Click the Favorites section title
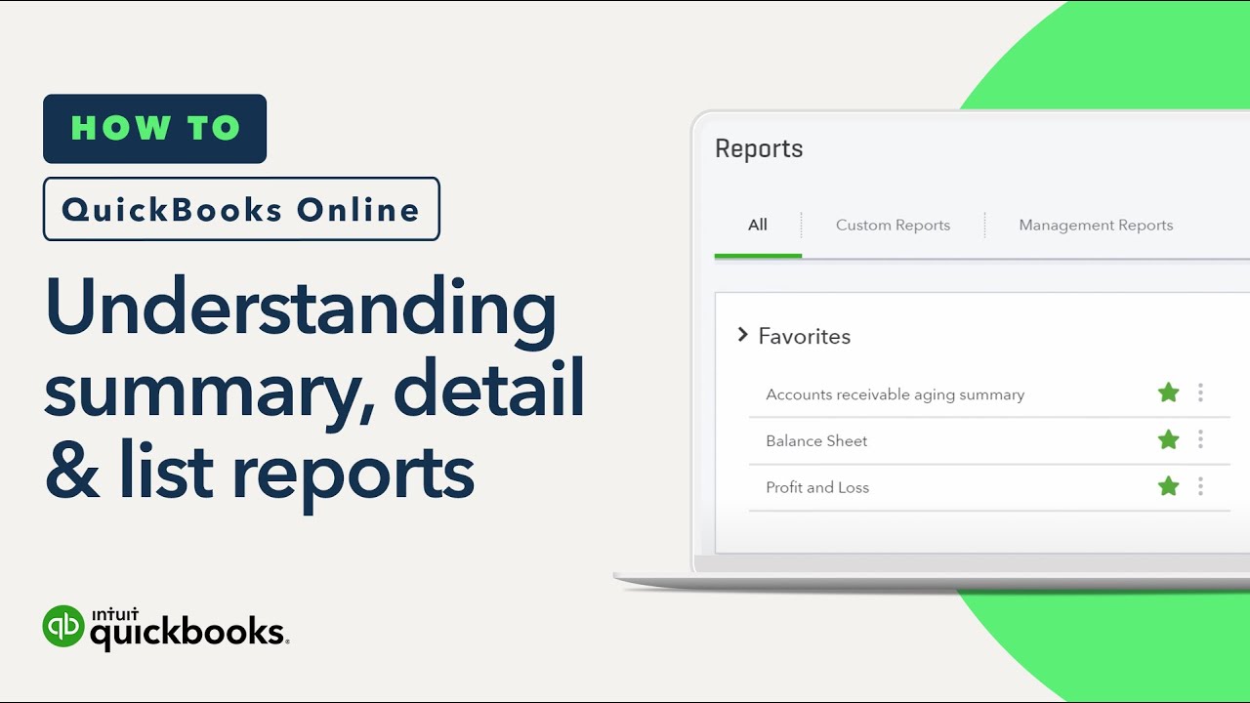The image size is (1250, 703). coord(805,336)
